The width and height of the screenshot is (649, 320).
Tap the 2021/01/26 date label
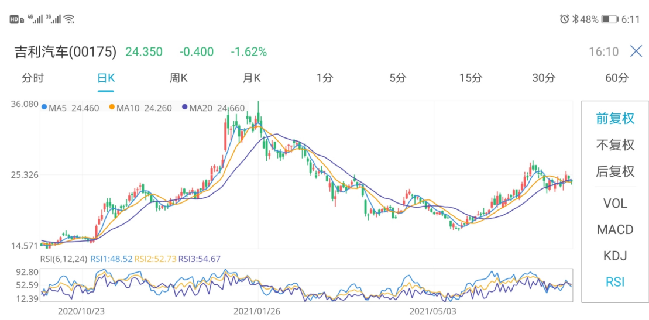[x=258, y=310]
